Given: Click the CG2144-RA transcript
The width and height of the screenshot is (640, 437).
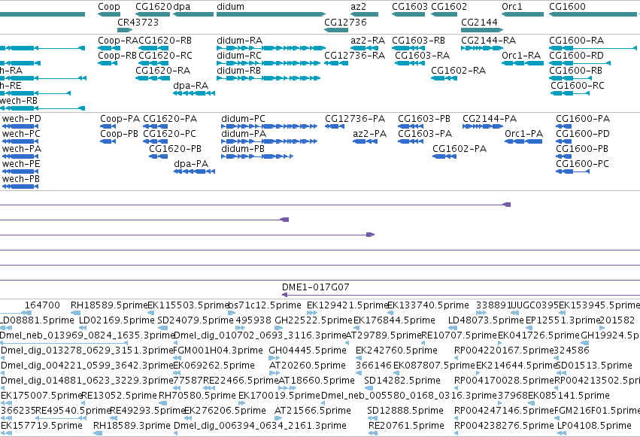Looking at the screenshot, I should [482, 48].
